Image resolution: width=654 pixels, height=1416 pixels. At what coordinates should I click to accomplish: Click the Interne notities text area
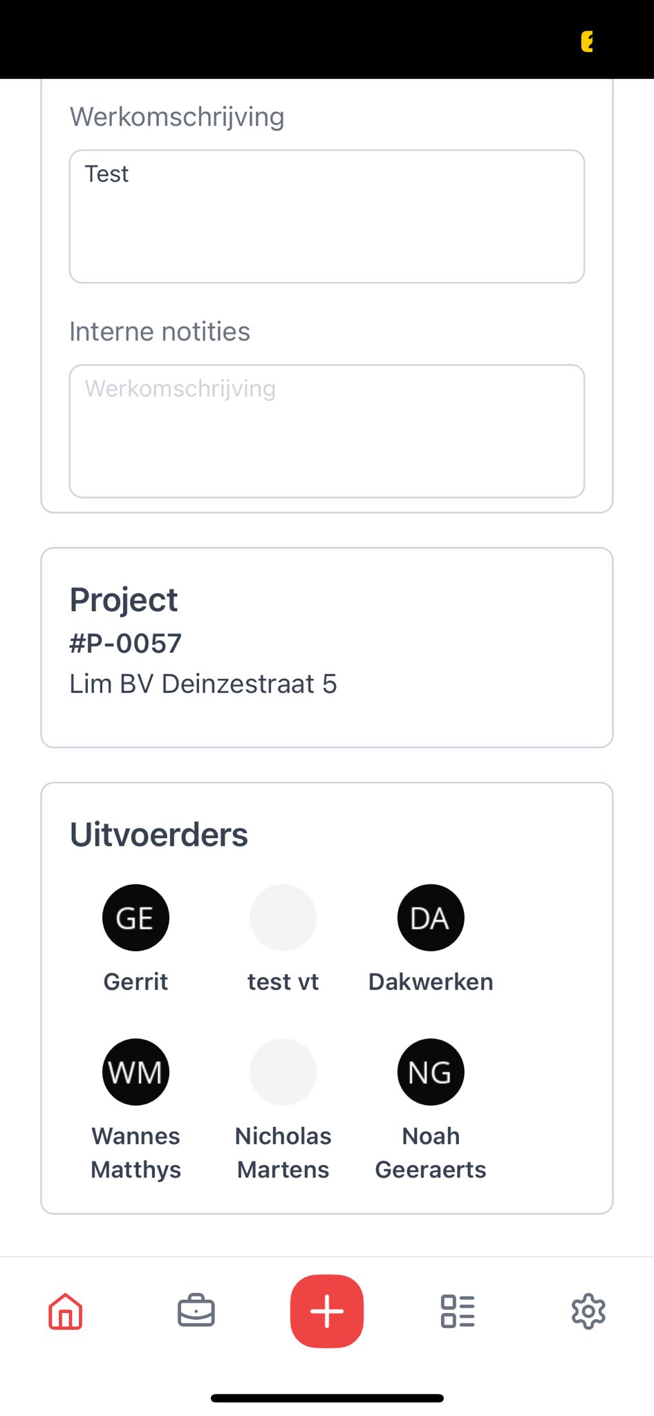(327, 431)
